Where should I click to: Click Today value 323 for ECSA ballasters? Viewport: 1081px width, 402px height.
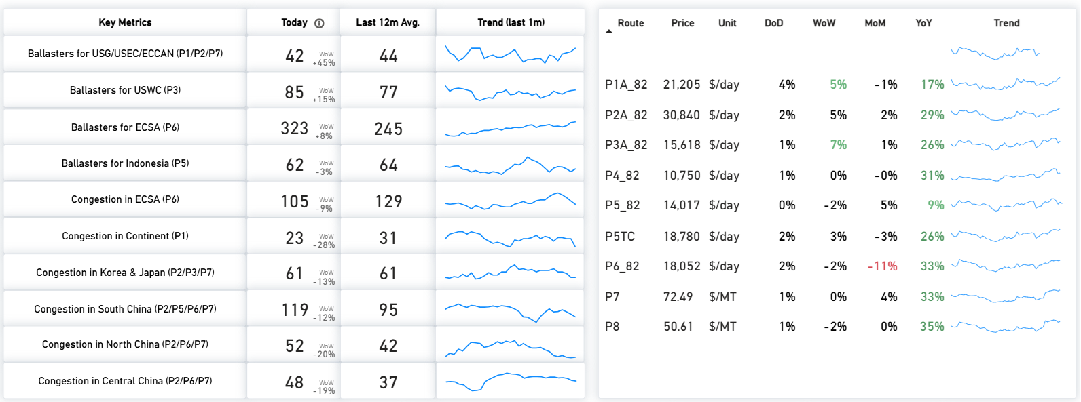click(x=295, y=128)
